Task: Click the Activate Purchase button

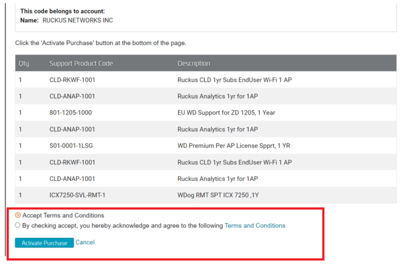Action: 44,243
